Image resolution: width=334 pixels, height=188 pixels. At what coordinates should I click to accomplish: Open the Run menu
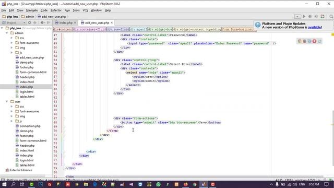coord(67,10)
